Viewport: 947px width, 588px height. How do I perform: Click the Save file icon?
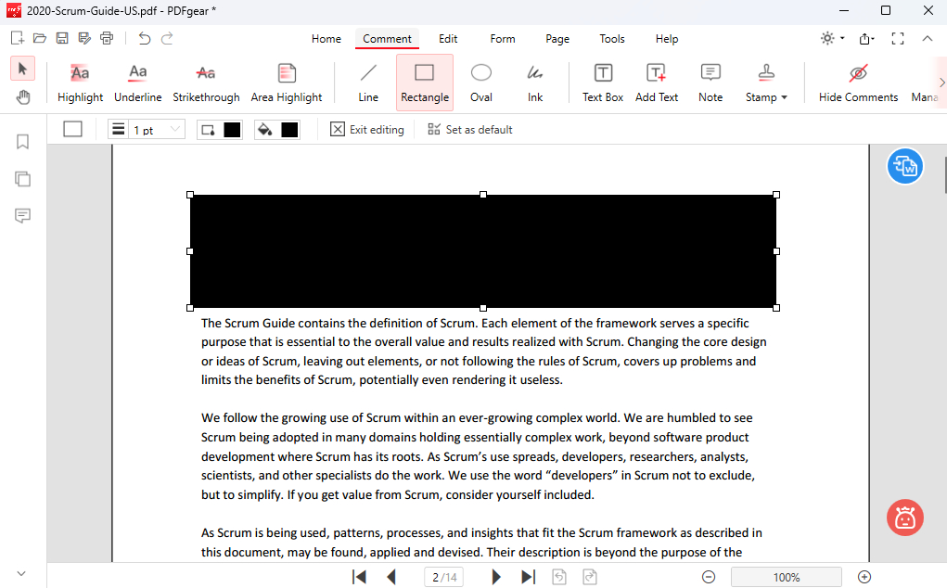tap(62, 38)
